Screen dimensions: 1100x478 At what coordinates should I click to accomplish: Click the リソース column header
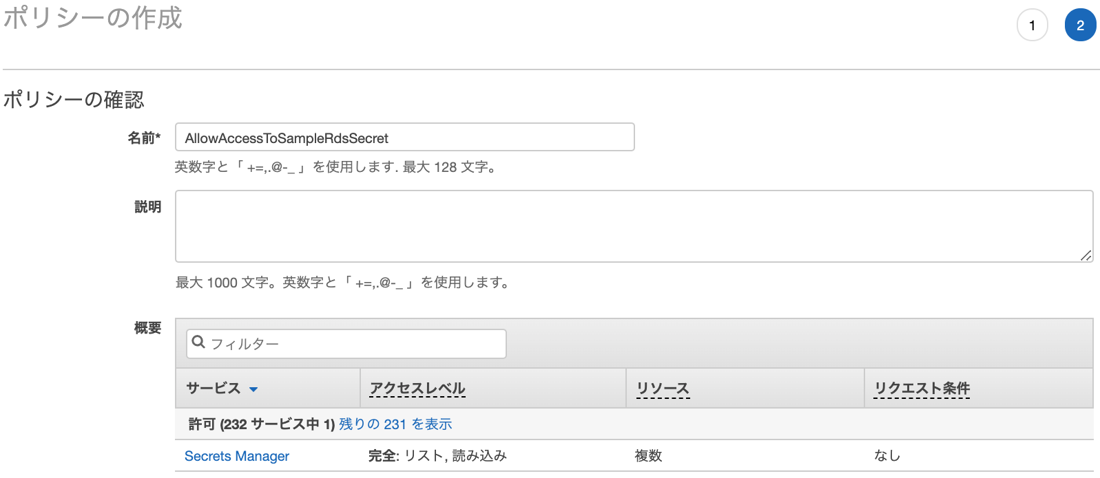[x=663, y=389]
